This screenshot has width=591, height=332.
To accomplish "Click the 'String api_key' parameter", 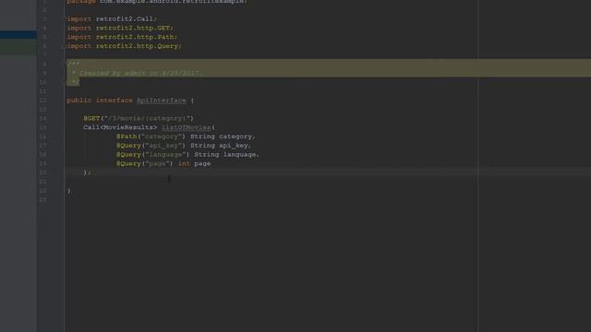I will (220, 146).
